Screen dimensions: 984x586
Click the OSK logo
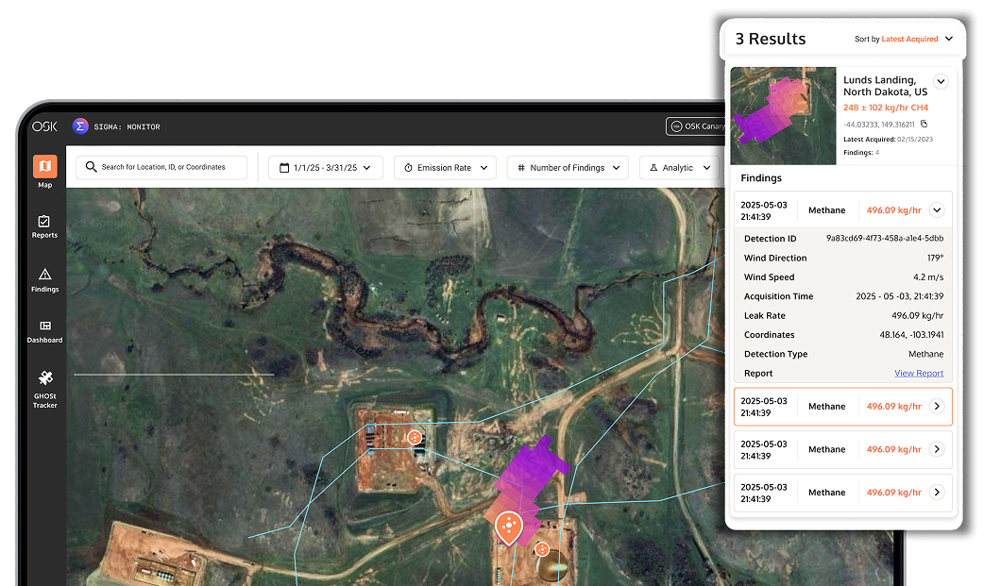pos(44,126)
